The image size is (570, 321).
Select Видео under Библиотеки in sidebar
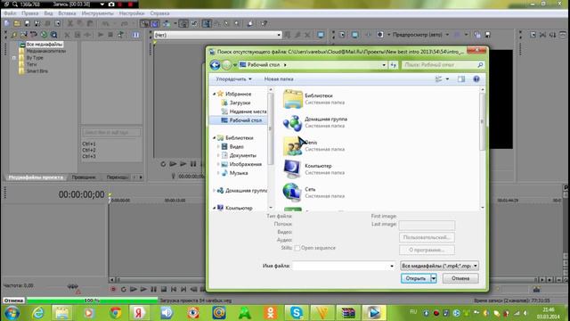tap(232, 146)
